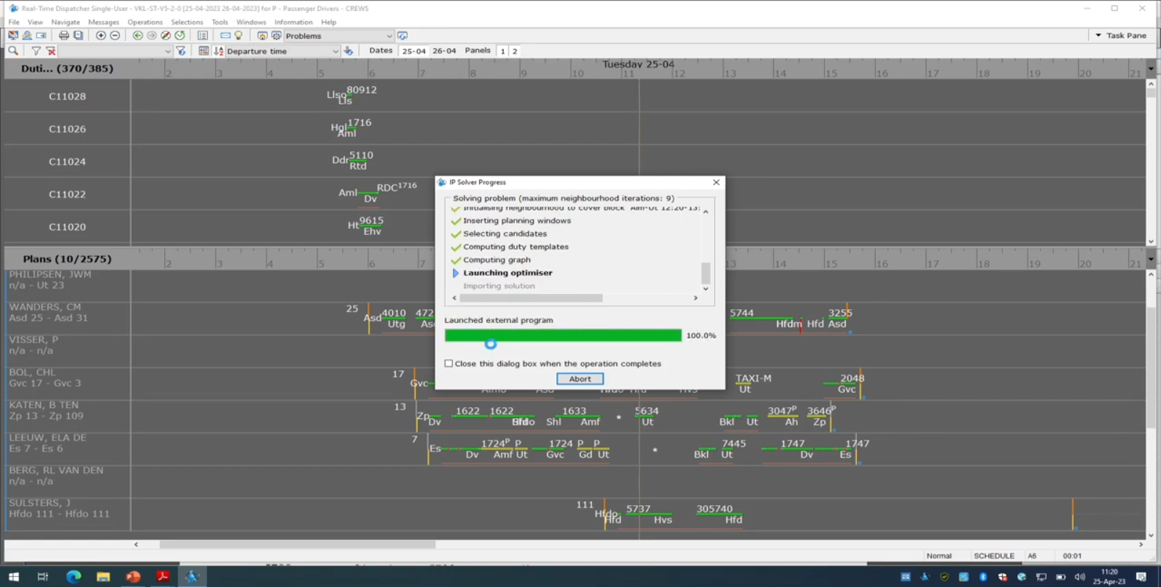
Task: Open the Selections menu
Action: coord(187,22)
